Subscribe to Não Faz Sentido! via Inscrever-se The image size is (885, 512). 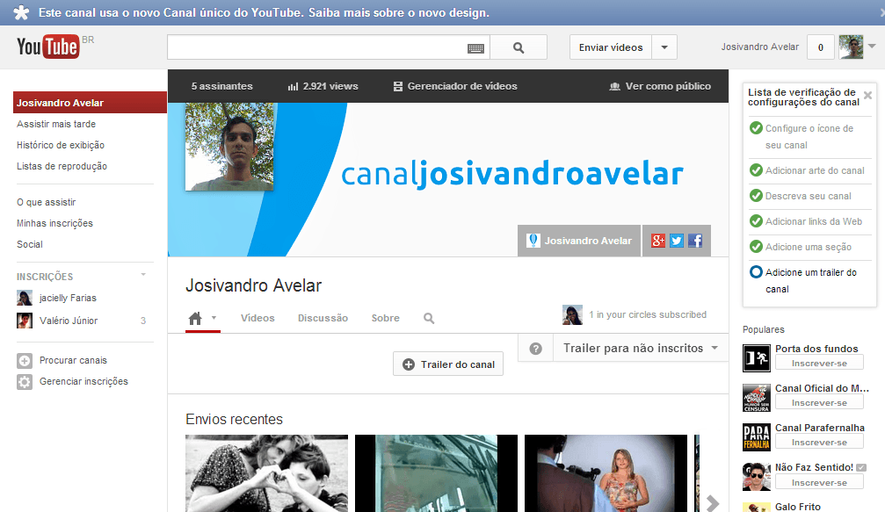tap(819, 483)
